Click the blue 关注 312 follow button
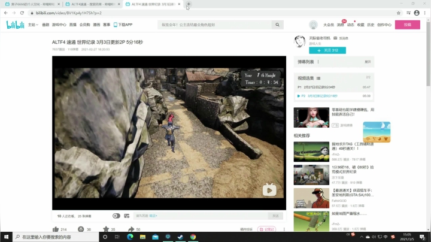431x242 pixels. [327, 50]
